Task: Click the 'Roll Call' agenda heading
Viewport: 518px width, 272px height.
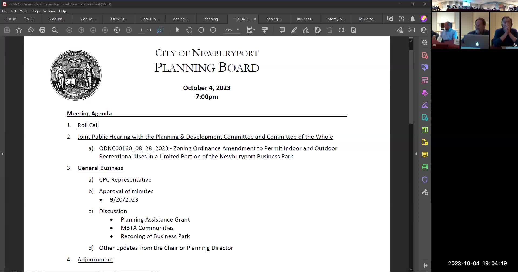Action: (x=88, y=125)
